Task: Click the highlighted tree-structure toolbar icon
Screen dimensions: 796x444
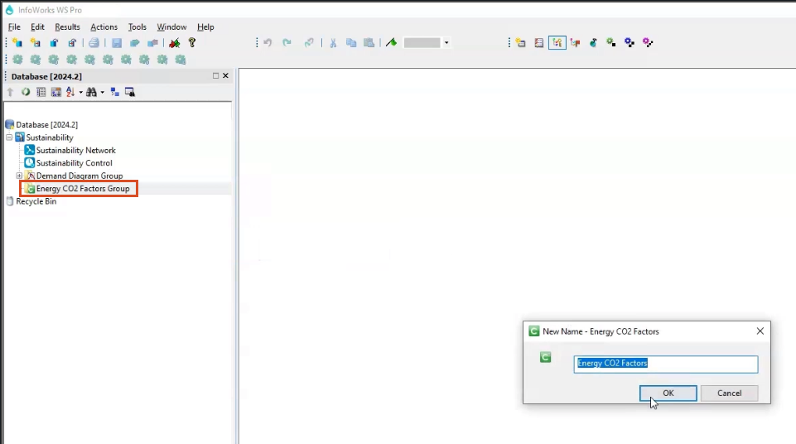Action: pos(557,43)
